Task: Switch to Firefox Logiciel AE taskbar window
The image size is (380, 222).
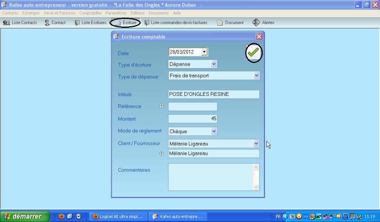Action: [118, 216]
